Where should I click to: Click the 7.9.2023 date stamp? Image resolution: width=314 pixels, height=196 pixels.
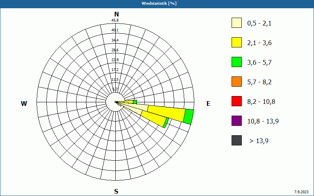[x=301, y=192]
